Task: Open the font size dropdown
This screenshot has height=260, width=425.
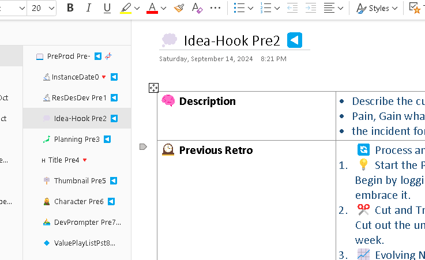Action: (x=51, y=9)
